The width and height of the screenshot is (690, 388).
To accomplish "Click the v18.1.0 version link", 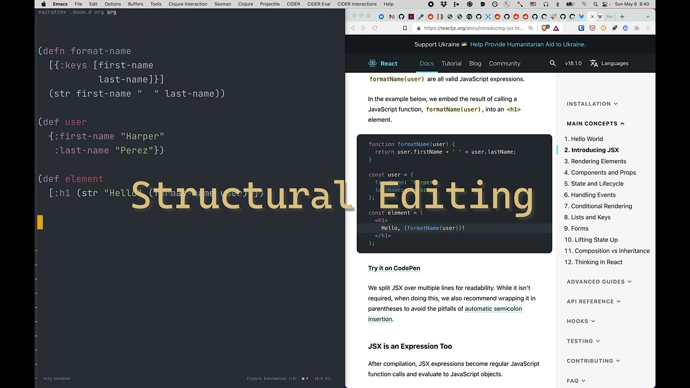I will click(x=573, y=63).
